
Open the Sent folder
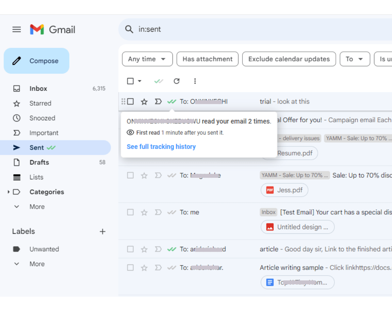(x=56, y=148)
